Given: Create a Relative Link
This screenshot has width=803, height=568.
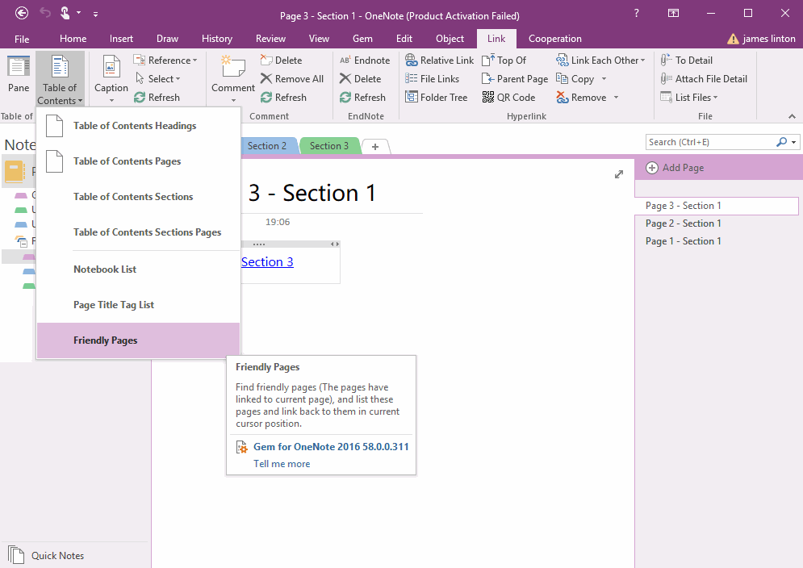Looking at the screenshot, I should tap(439, 61).
